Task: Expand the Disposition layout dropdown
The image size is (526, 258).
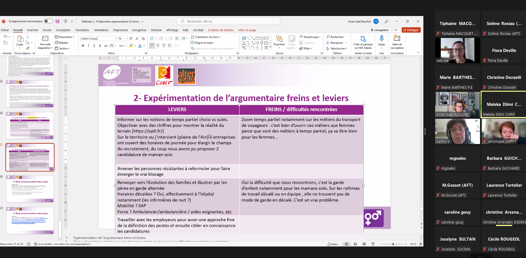Action: point(65,37)
